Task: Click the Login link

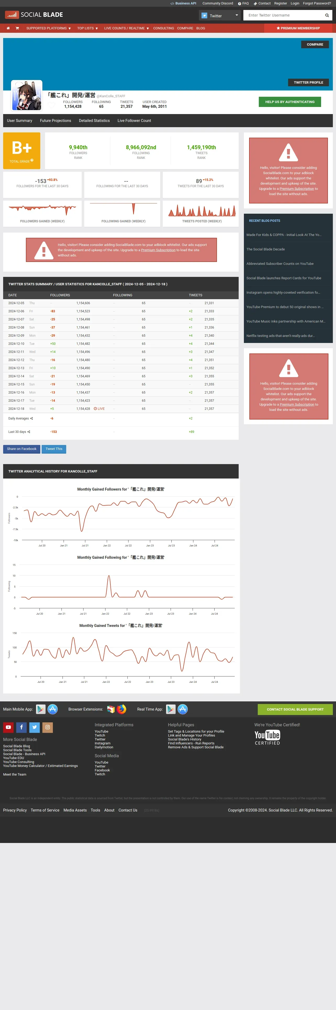Action: click(295, 3)
